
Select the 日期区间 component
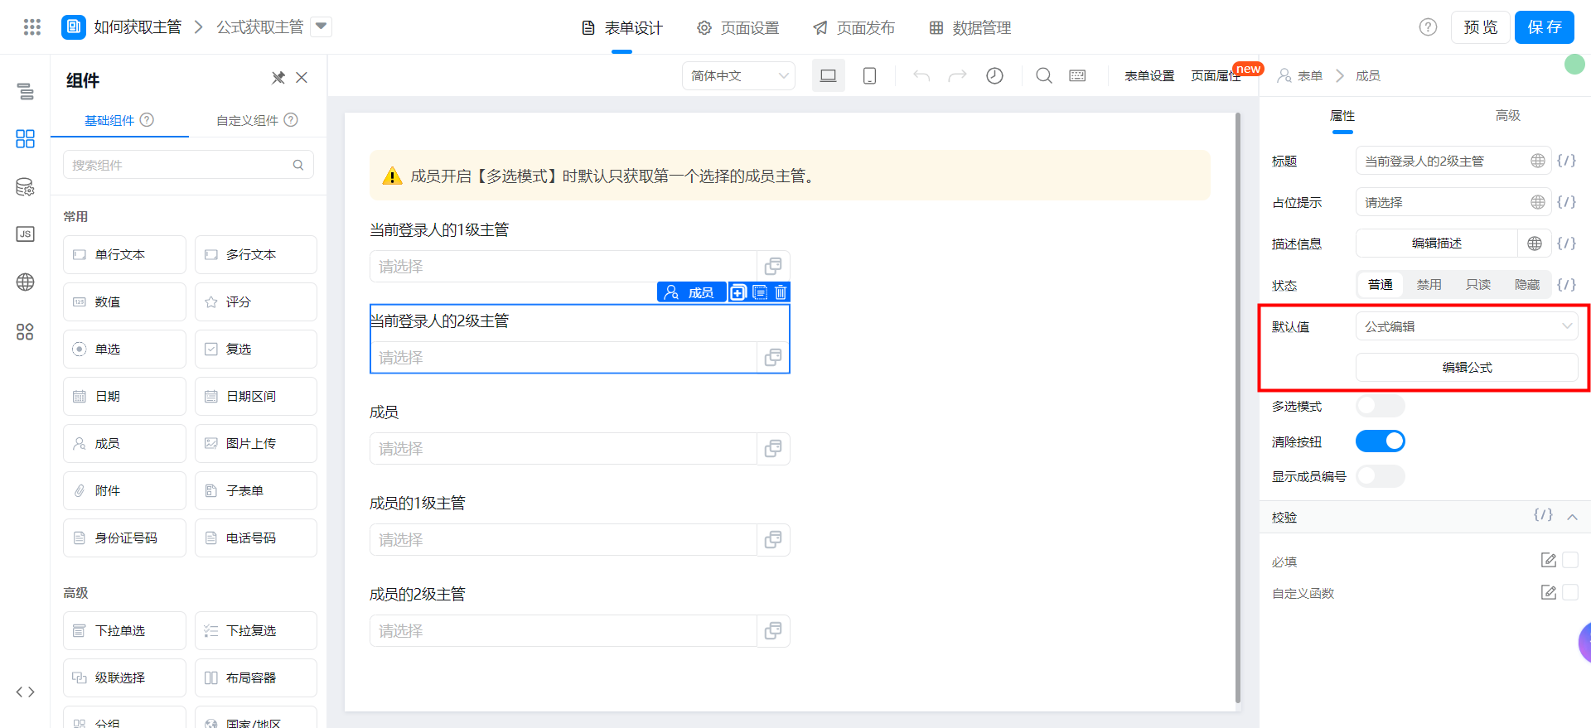pos(256,397)
